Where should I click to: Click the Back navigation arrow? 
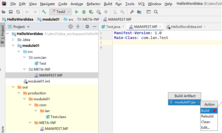(27, 12)
